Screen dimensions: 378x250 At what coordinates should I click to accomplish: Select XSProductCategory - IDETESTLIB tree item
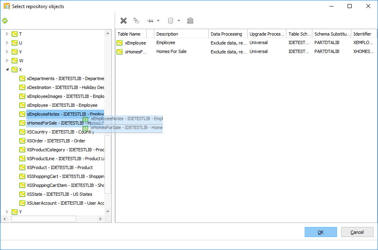tap(65, 150)
